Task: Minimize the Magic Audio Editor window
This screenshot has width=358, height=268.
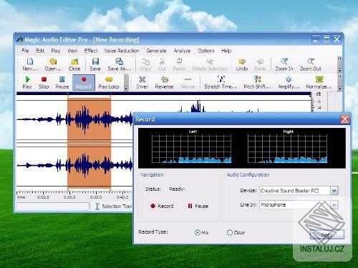Action: coord(316,39)
